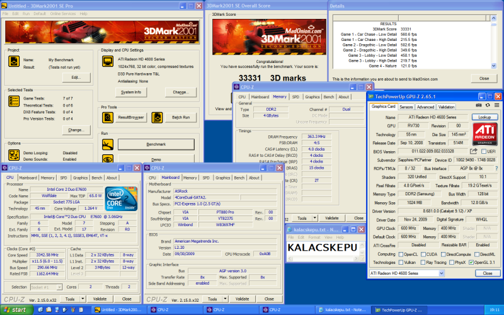Toggle the DirectCompute checkbox
This screenshot has width=504, height=315.
(444, 255)
